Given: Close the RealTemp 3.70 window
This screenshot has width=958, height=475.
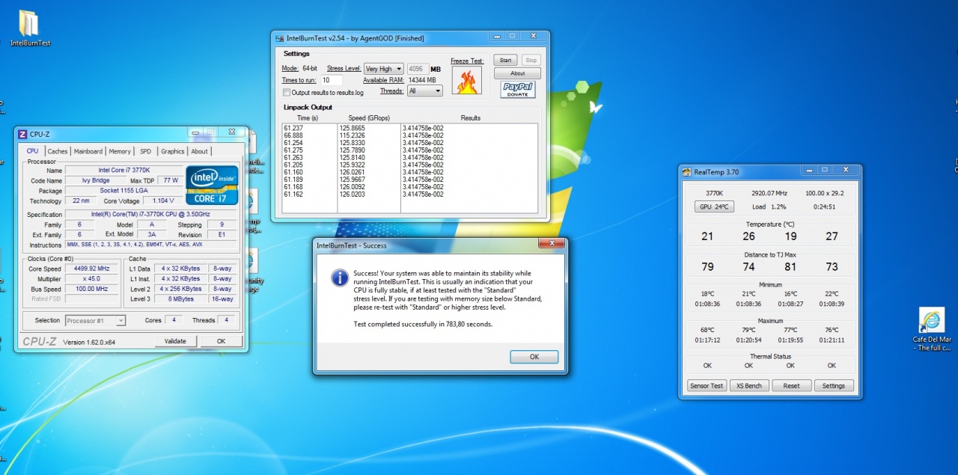Looking at the screenshot, I should [846, 171].
